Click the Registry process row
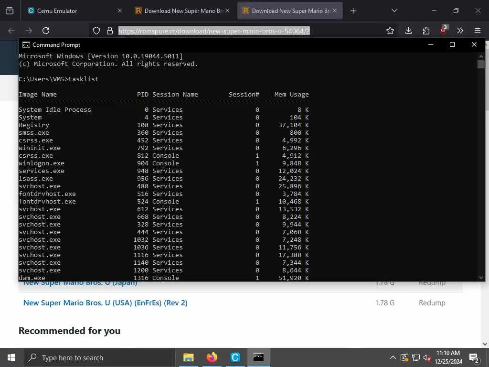 [x=164, y=125]
